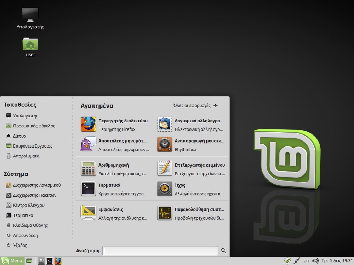
Task: Click network connection tray icon
Action: pos(297,261)
